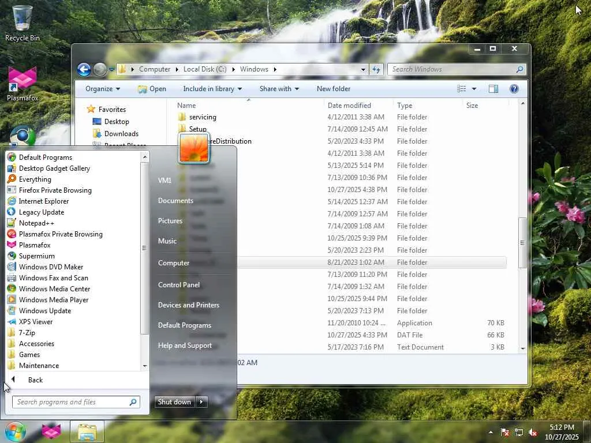
Task: Toggle the preview pane button
Action: (x=493, y=88)
